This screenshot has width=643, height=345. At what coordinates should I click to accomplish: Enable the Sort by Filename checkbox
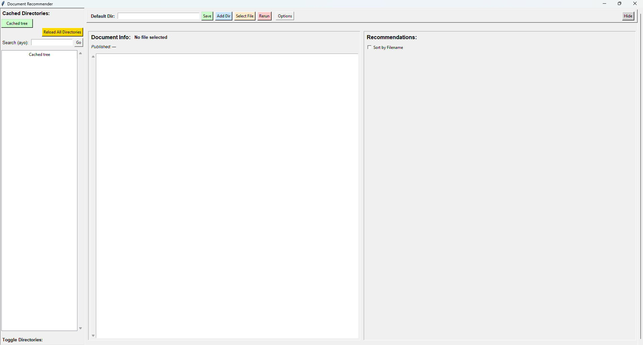click(x=369, y=47)
